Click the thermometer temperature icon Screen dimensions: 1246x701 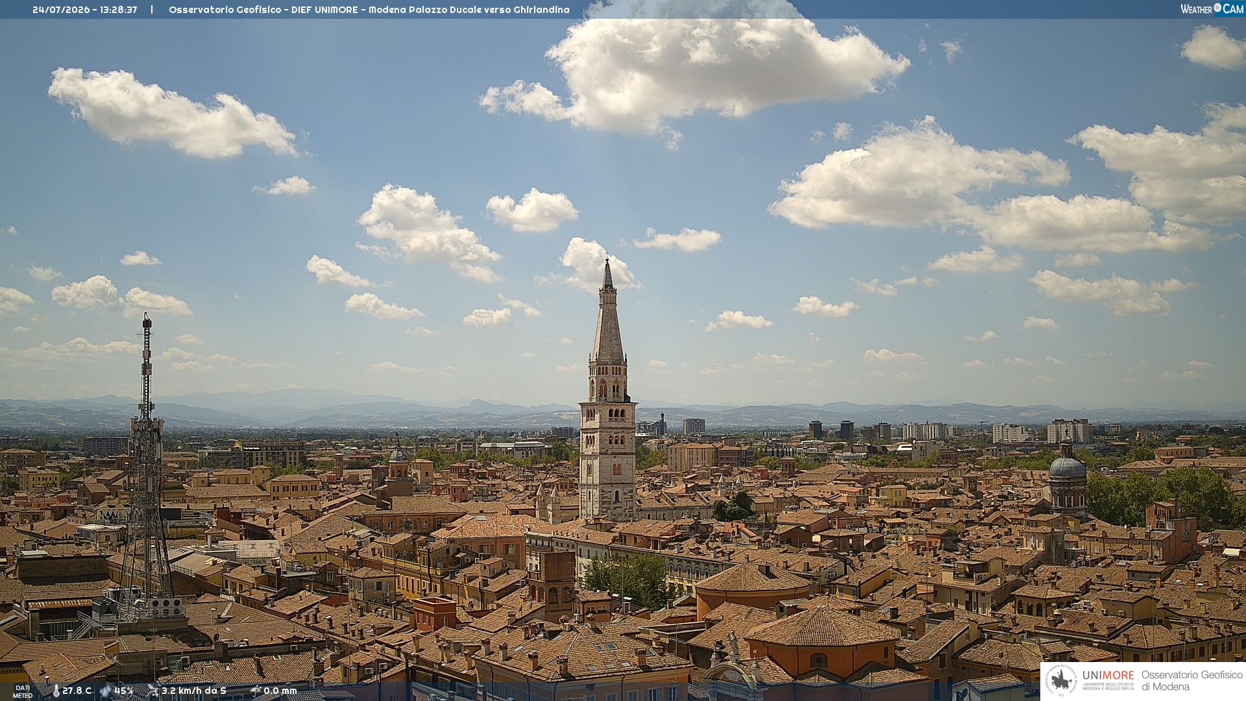(56, 691)
